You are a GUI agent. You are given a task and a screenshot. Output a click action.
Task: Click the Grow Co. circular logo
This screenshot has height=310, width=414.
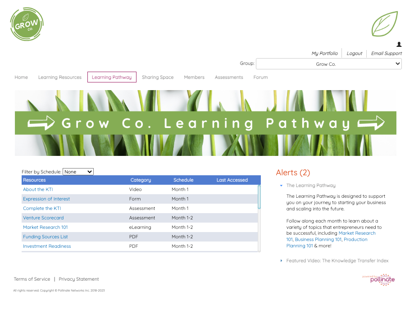(26, 24)
